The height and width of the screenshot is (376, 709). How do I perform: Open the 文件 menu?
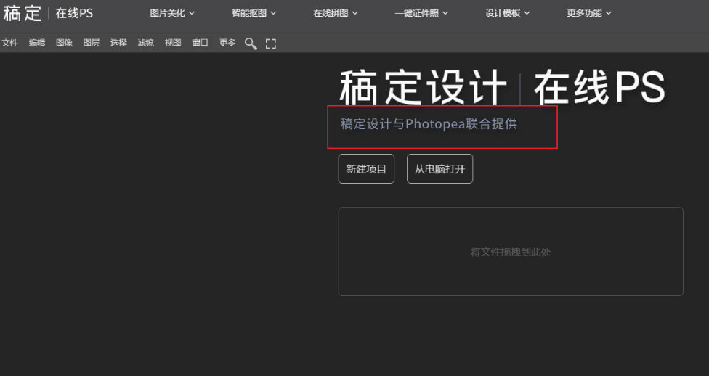9,43
